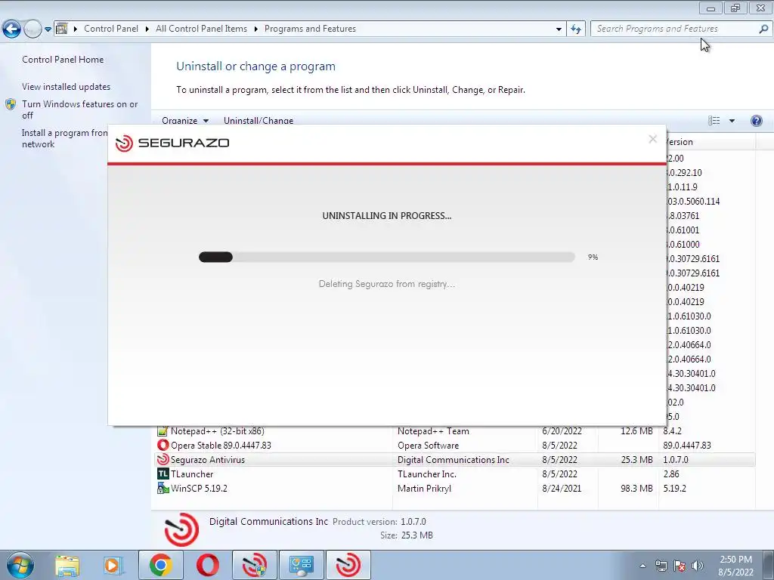Switch to Segurazo shield taskbar window

[255, 565]
